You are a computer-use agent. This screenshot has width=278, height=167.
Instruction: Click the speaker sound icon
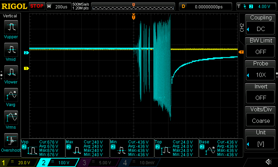[269, 162]
